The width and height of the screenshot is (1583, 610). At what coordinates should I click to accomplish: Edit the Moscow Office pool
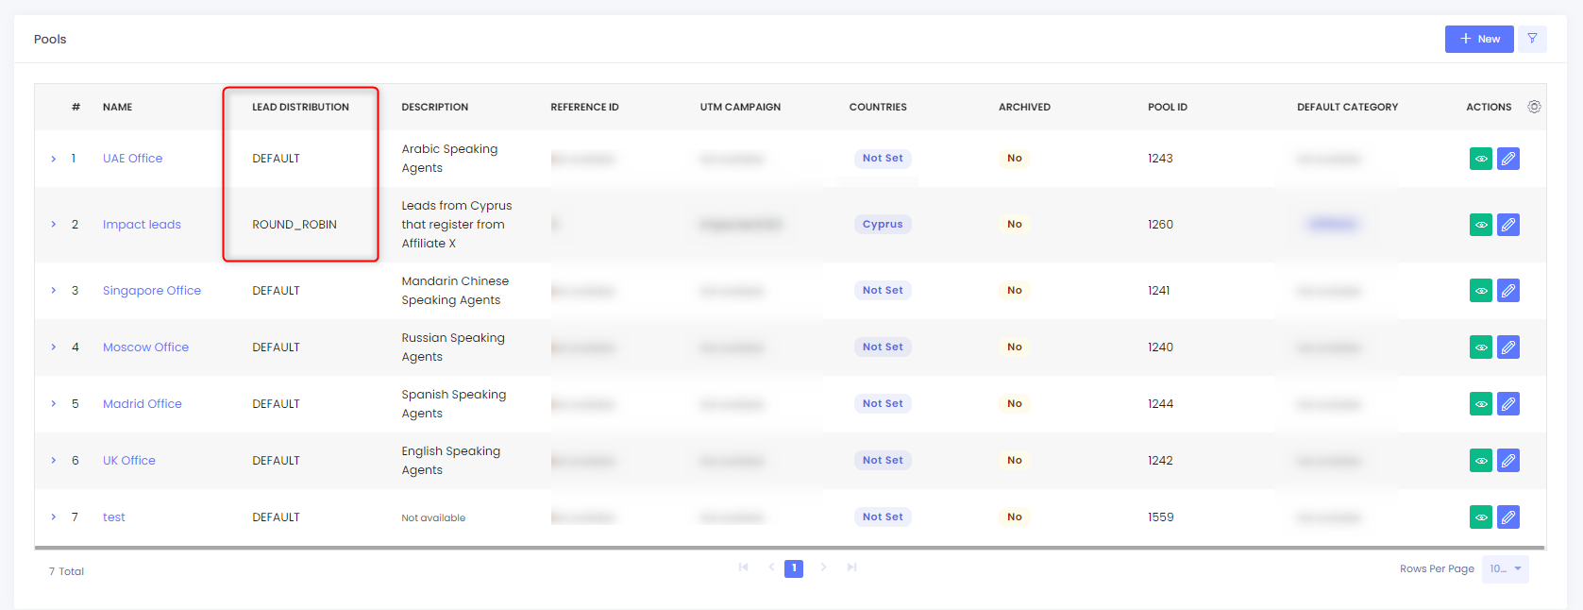tap(1507, 347)
